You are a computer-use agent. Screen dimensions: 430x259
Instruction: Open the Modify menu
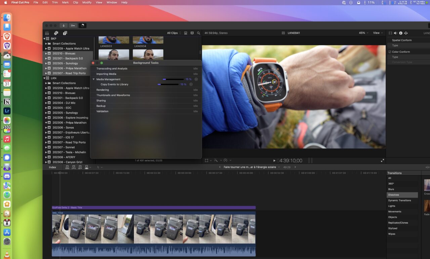[87, 2]
